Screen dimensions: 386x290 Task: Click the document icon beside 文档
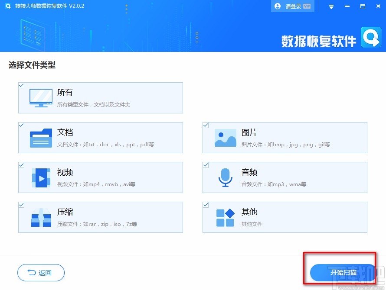click(x=40, y=137)
